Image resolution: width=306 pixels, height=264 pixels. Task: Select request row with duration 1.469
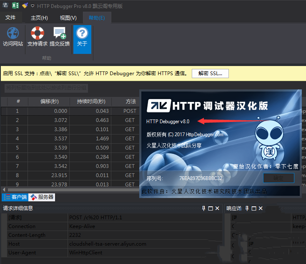(x=70, y=139)
